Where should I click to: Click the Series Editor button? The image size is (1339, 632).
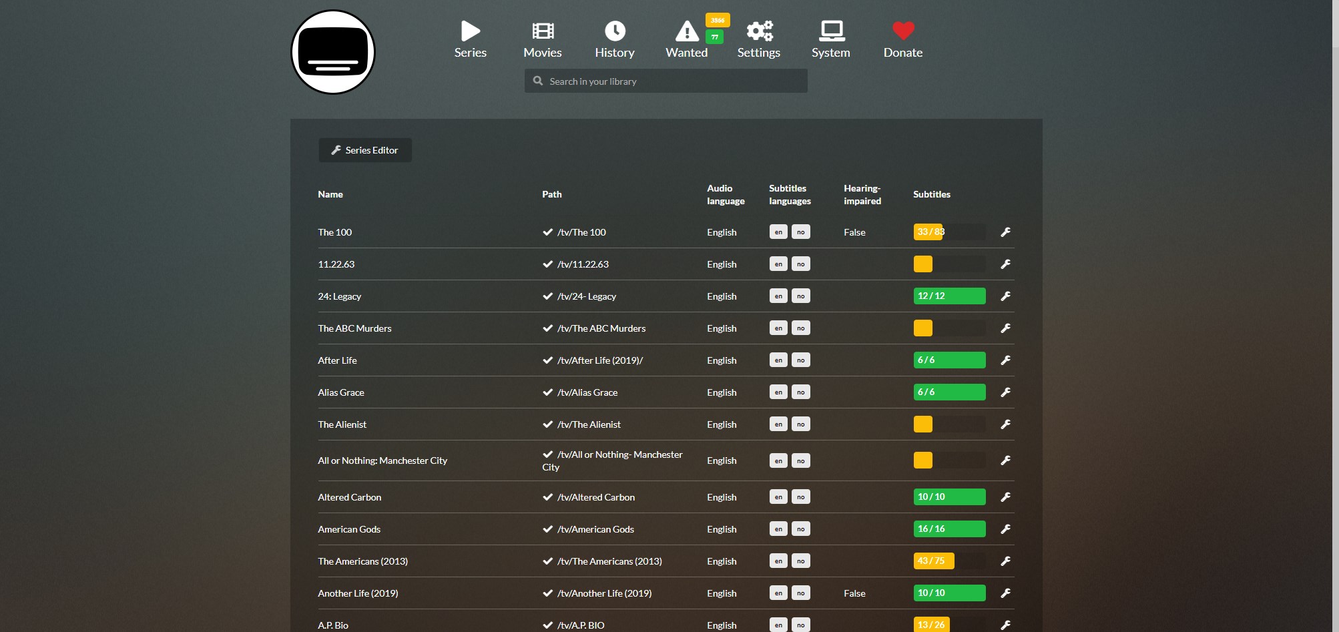pos(365,150)
